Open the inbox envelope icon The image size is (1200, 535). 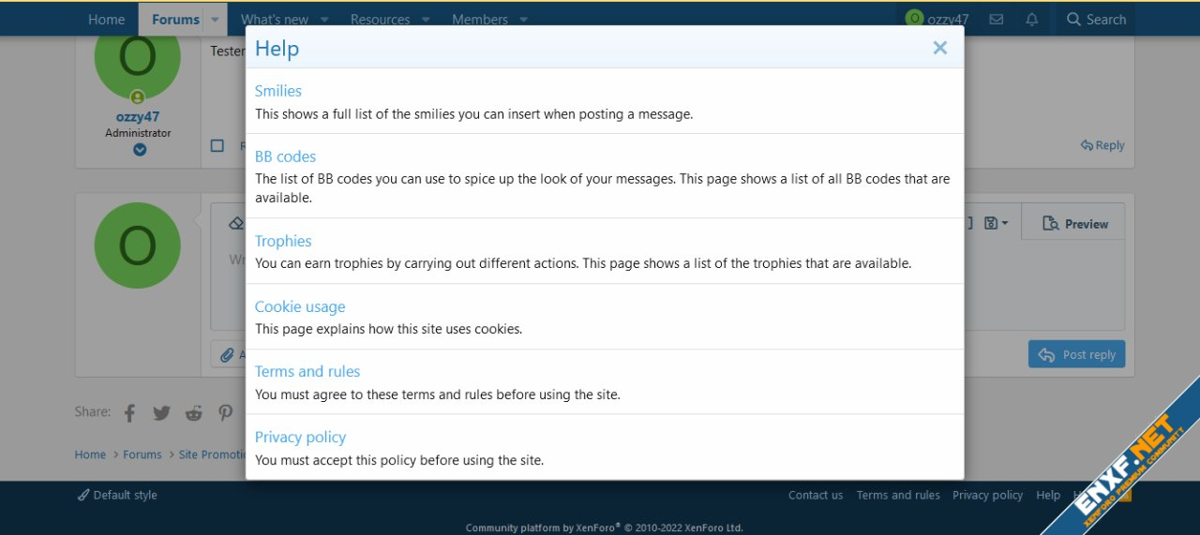click(997, 20)
